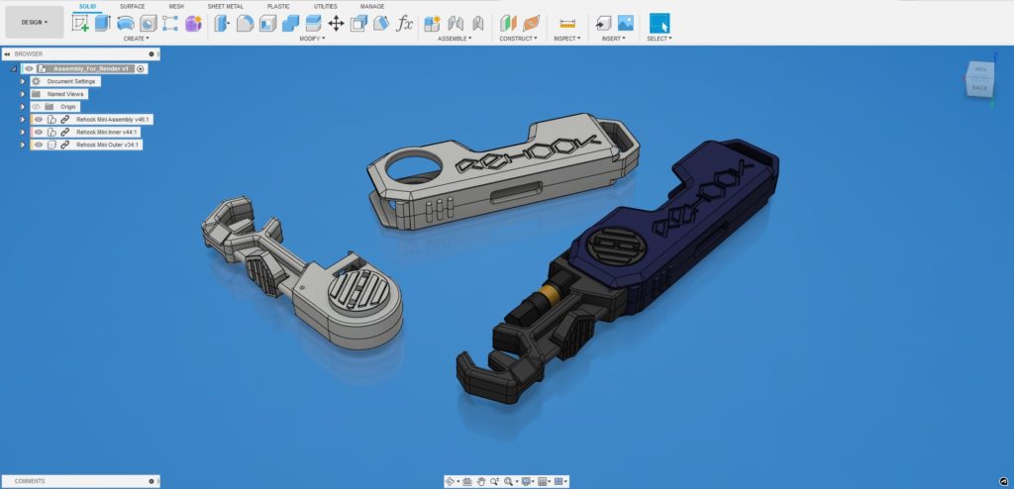Activate the Shell tool
The height and width of the screenshot is (489, 1014).
point(267,24)
